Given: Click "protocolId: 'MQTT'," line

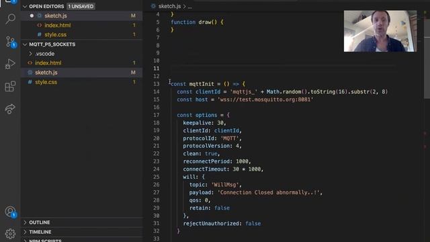Looking at the screenshot, I should click(212, 138).
